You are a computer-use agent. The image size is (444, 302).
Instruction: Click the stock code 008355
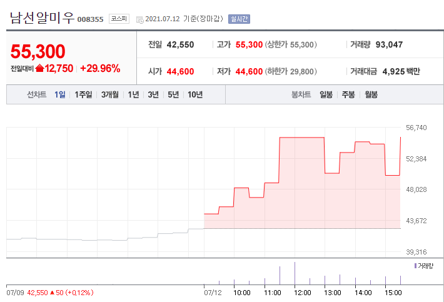coord(90,19)
